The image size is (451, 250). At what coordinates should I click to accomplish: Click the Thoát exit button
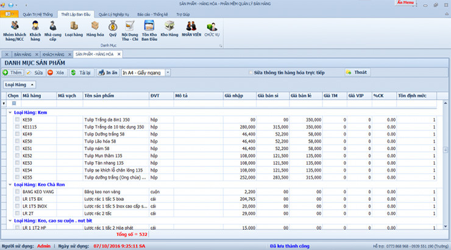coord(357,72)
